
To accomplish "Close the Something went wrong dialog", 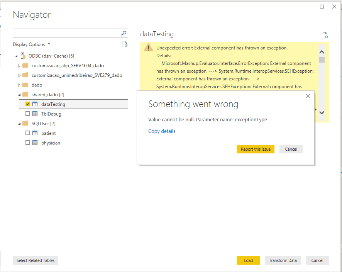I will click(x=308, y=96).
